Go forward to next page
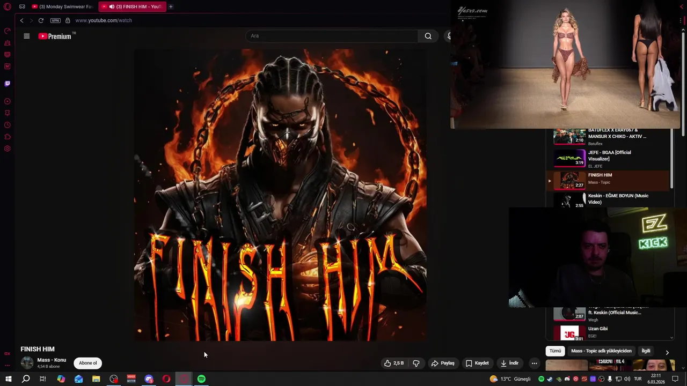Screen dimensions: 687x386 31,20
